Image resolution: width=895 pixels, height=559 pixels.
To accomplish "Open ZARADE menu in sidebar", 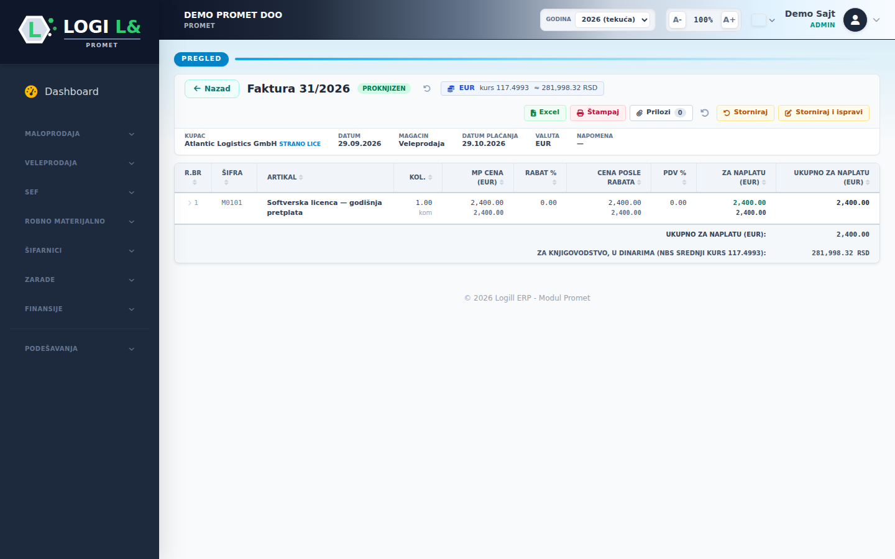I will point(80,279).
